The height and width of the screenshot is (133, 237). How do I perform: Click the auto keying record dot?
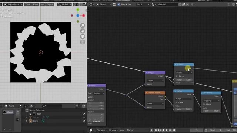tap(151, 130)
